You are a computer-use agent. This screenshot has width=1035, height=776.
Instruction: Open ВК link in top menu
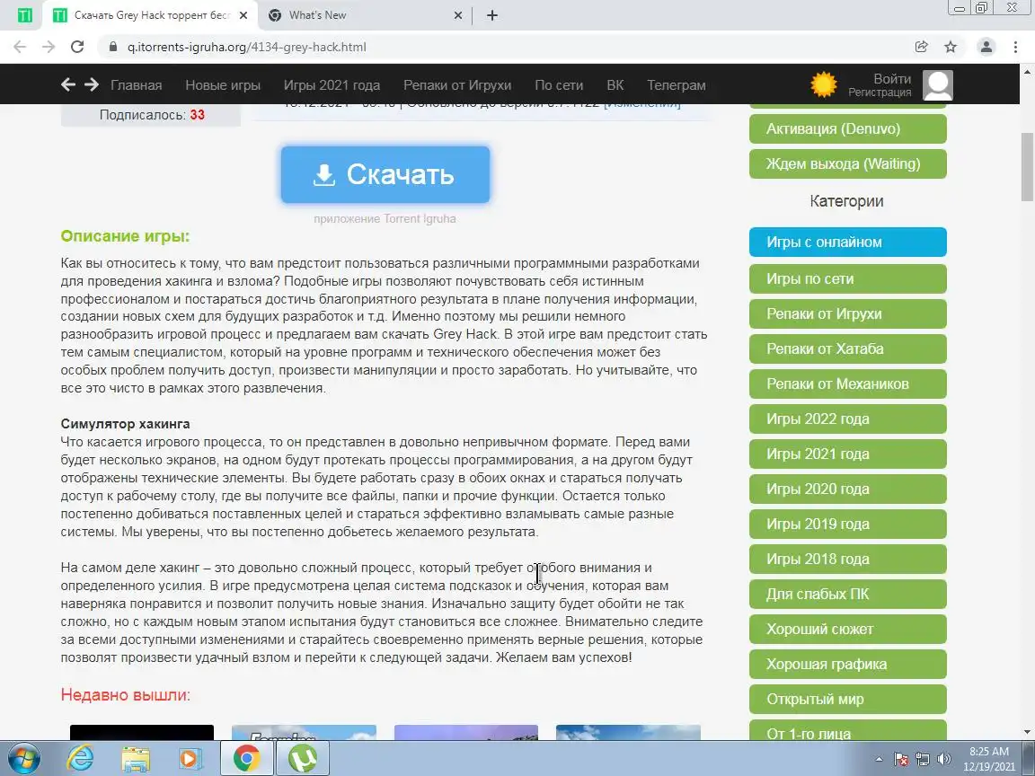tap(615, 85)
